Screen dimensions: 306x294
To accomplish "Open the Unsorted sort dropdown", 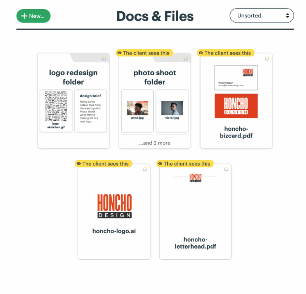I will [262, 16].
